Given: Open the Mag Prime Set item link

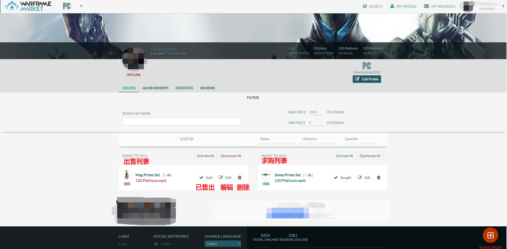Looking at the screenshot, I should pyautogui.click(x=148, y=175).
